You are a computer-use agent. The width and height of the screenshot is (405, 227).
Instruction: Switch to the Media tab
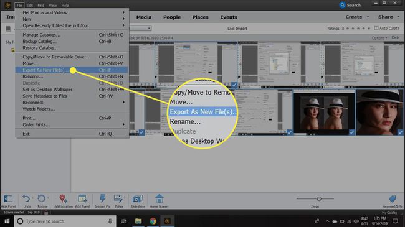click(x=144, y=17)
